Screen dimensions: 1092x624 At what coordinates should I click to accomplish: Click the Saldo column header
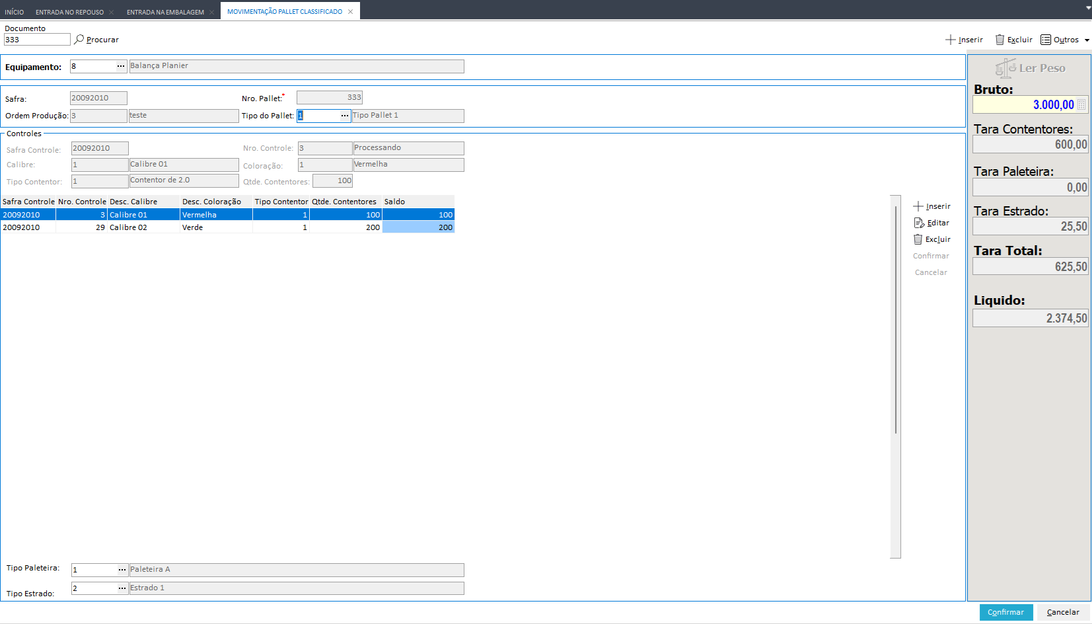click(418, 202)
